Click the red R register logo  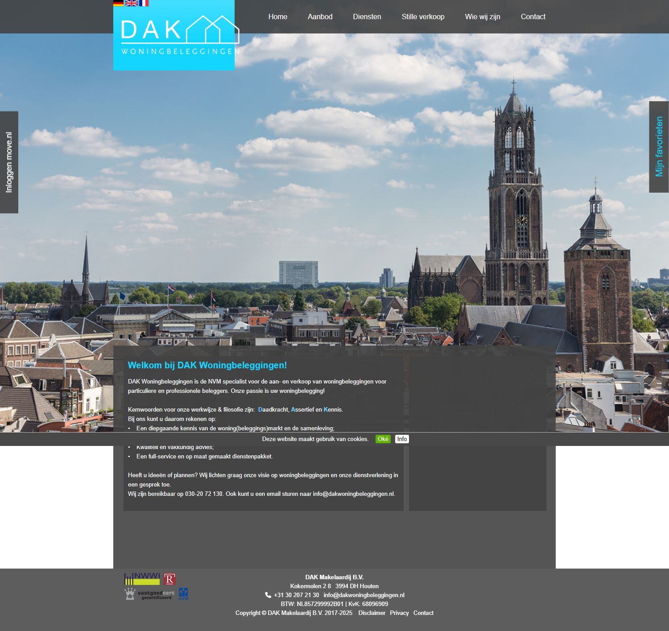[169, 579]
